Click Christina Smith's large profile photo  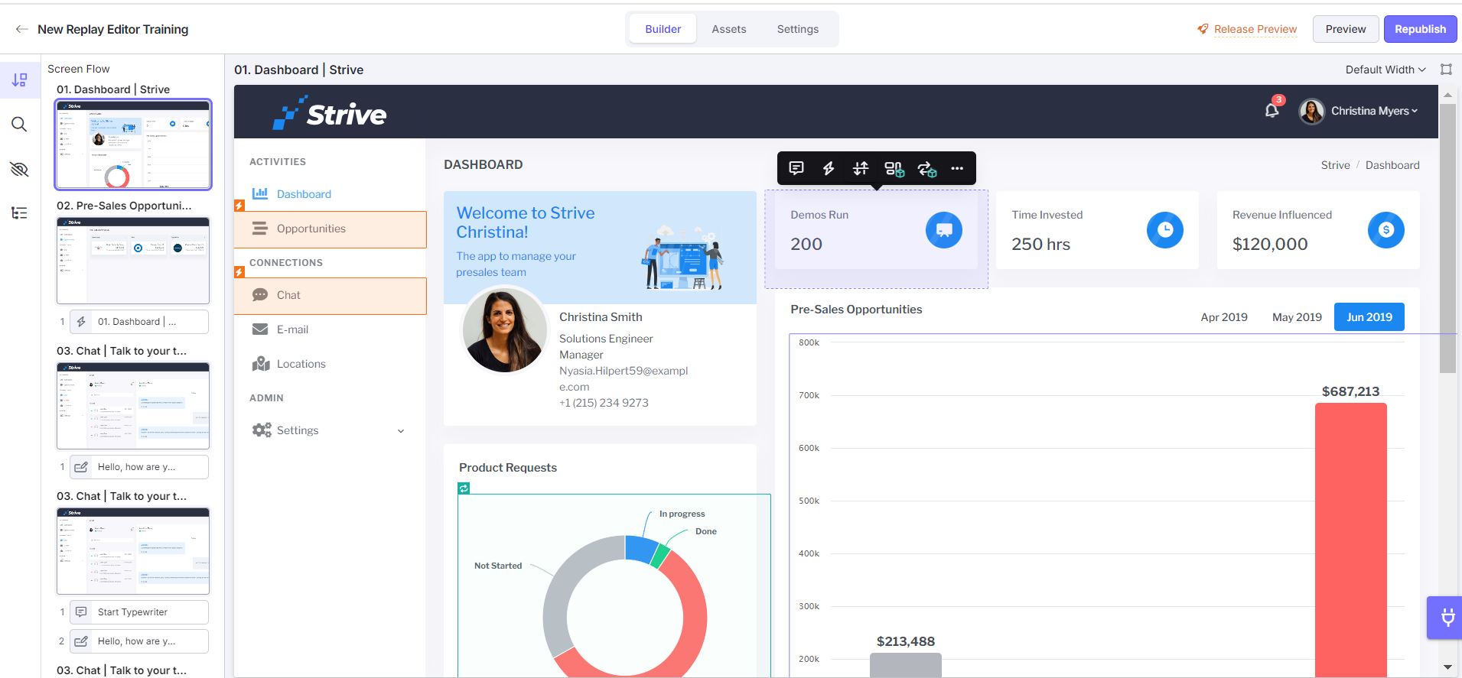coord(505,330)
